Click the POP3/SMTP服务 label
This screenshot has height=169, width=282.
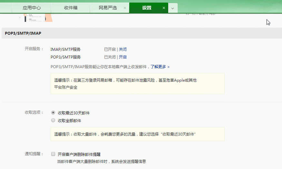pyautogui.click(x=65, y=57)
